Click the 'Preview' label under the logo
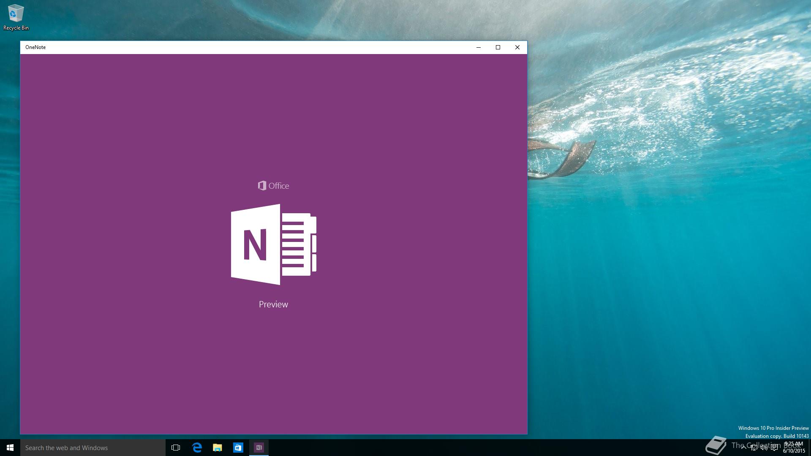The width and height of the screenshot is (811, 456). tap(273, 304)
